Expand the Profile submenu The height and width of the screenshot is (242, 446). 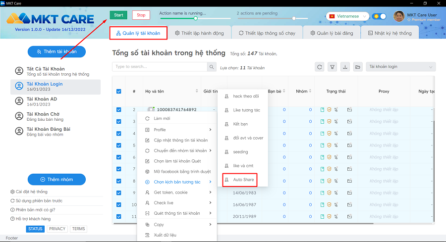(210, 130)
